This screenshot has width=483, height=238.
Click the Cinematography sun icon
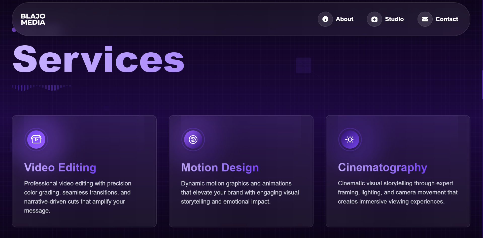pos(350,140)
